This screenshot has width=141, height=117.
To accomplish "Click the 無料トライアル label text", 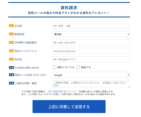I will click(66, 67).
